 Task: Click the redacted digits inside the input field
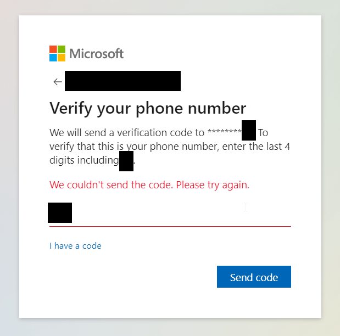(x=60, y=212)
